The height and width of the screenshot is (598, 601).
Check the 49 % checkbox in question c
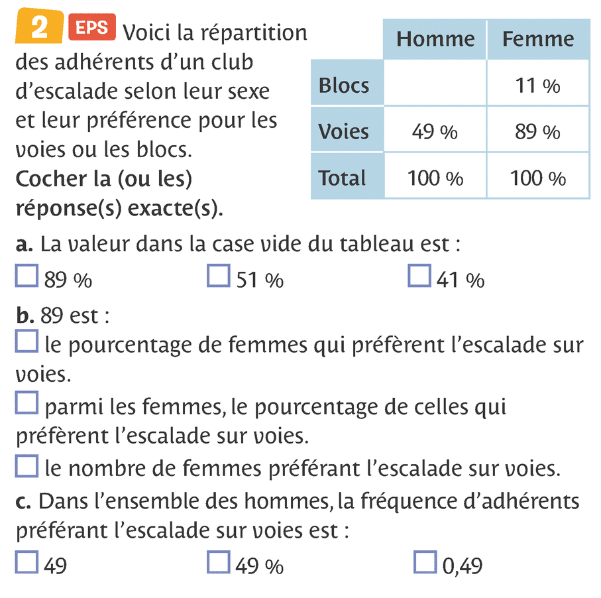(x=218, y=562)
